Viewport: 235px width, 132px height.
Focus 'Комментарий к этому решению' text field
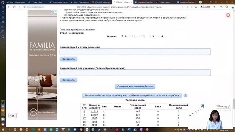click(135, 52)
